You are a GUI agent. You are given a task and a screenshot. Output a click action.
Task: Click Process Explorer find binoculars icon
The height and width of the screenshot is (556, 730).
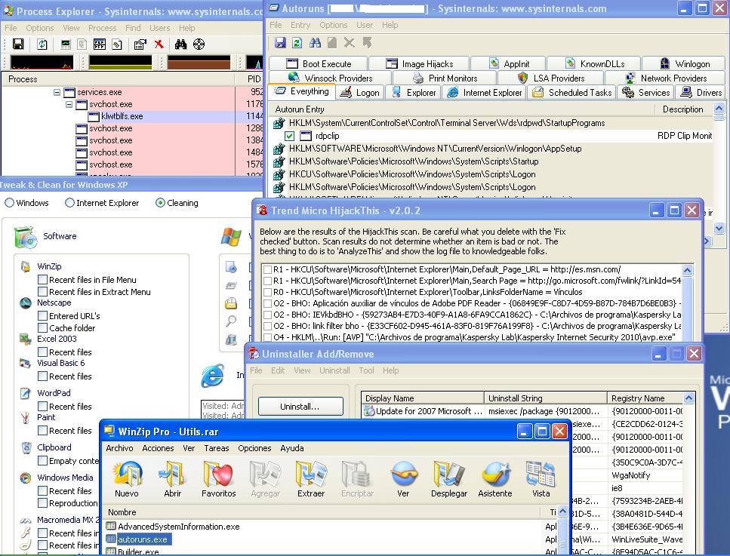click(x=180, y=45)
